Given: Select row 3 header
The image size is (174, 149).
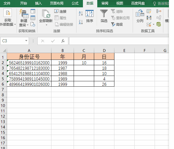Looking at the screenshot, I should coord(3,68).
